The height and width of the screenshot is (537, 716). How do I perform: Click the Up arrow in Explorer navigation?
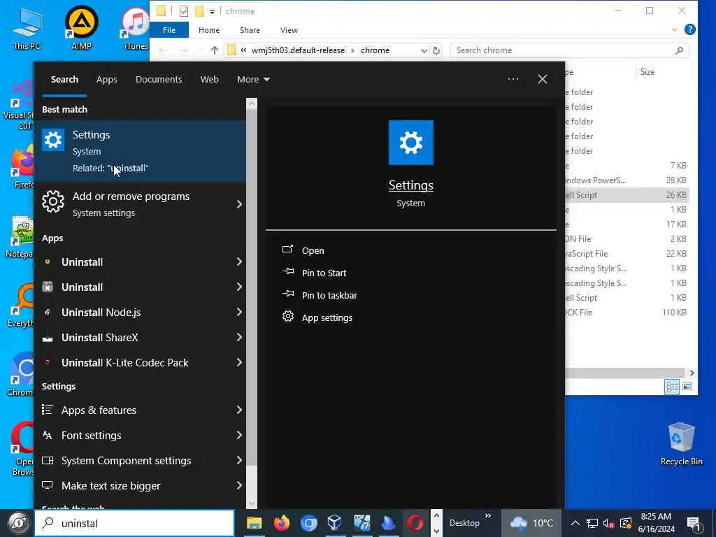[214, 50]
